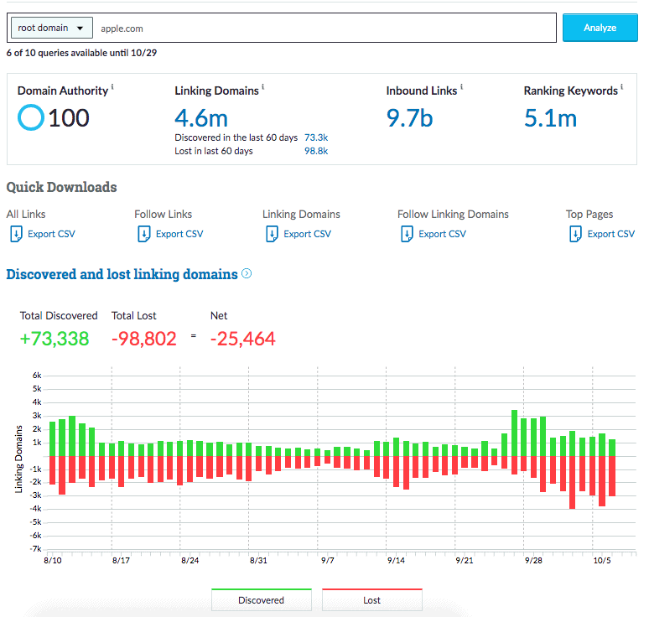649x617 pixels.
Task: Export CSV for All Links
Action: pos(51,234)
